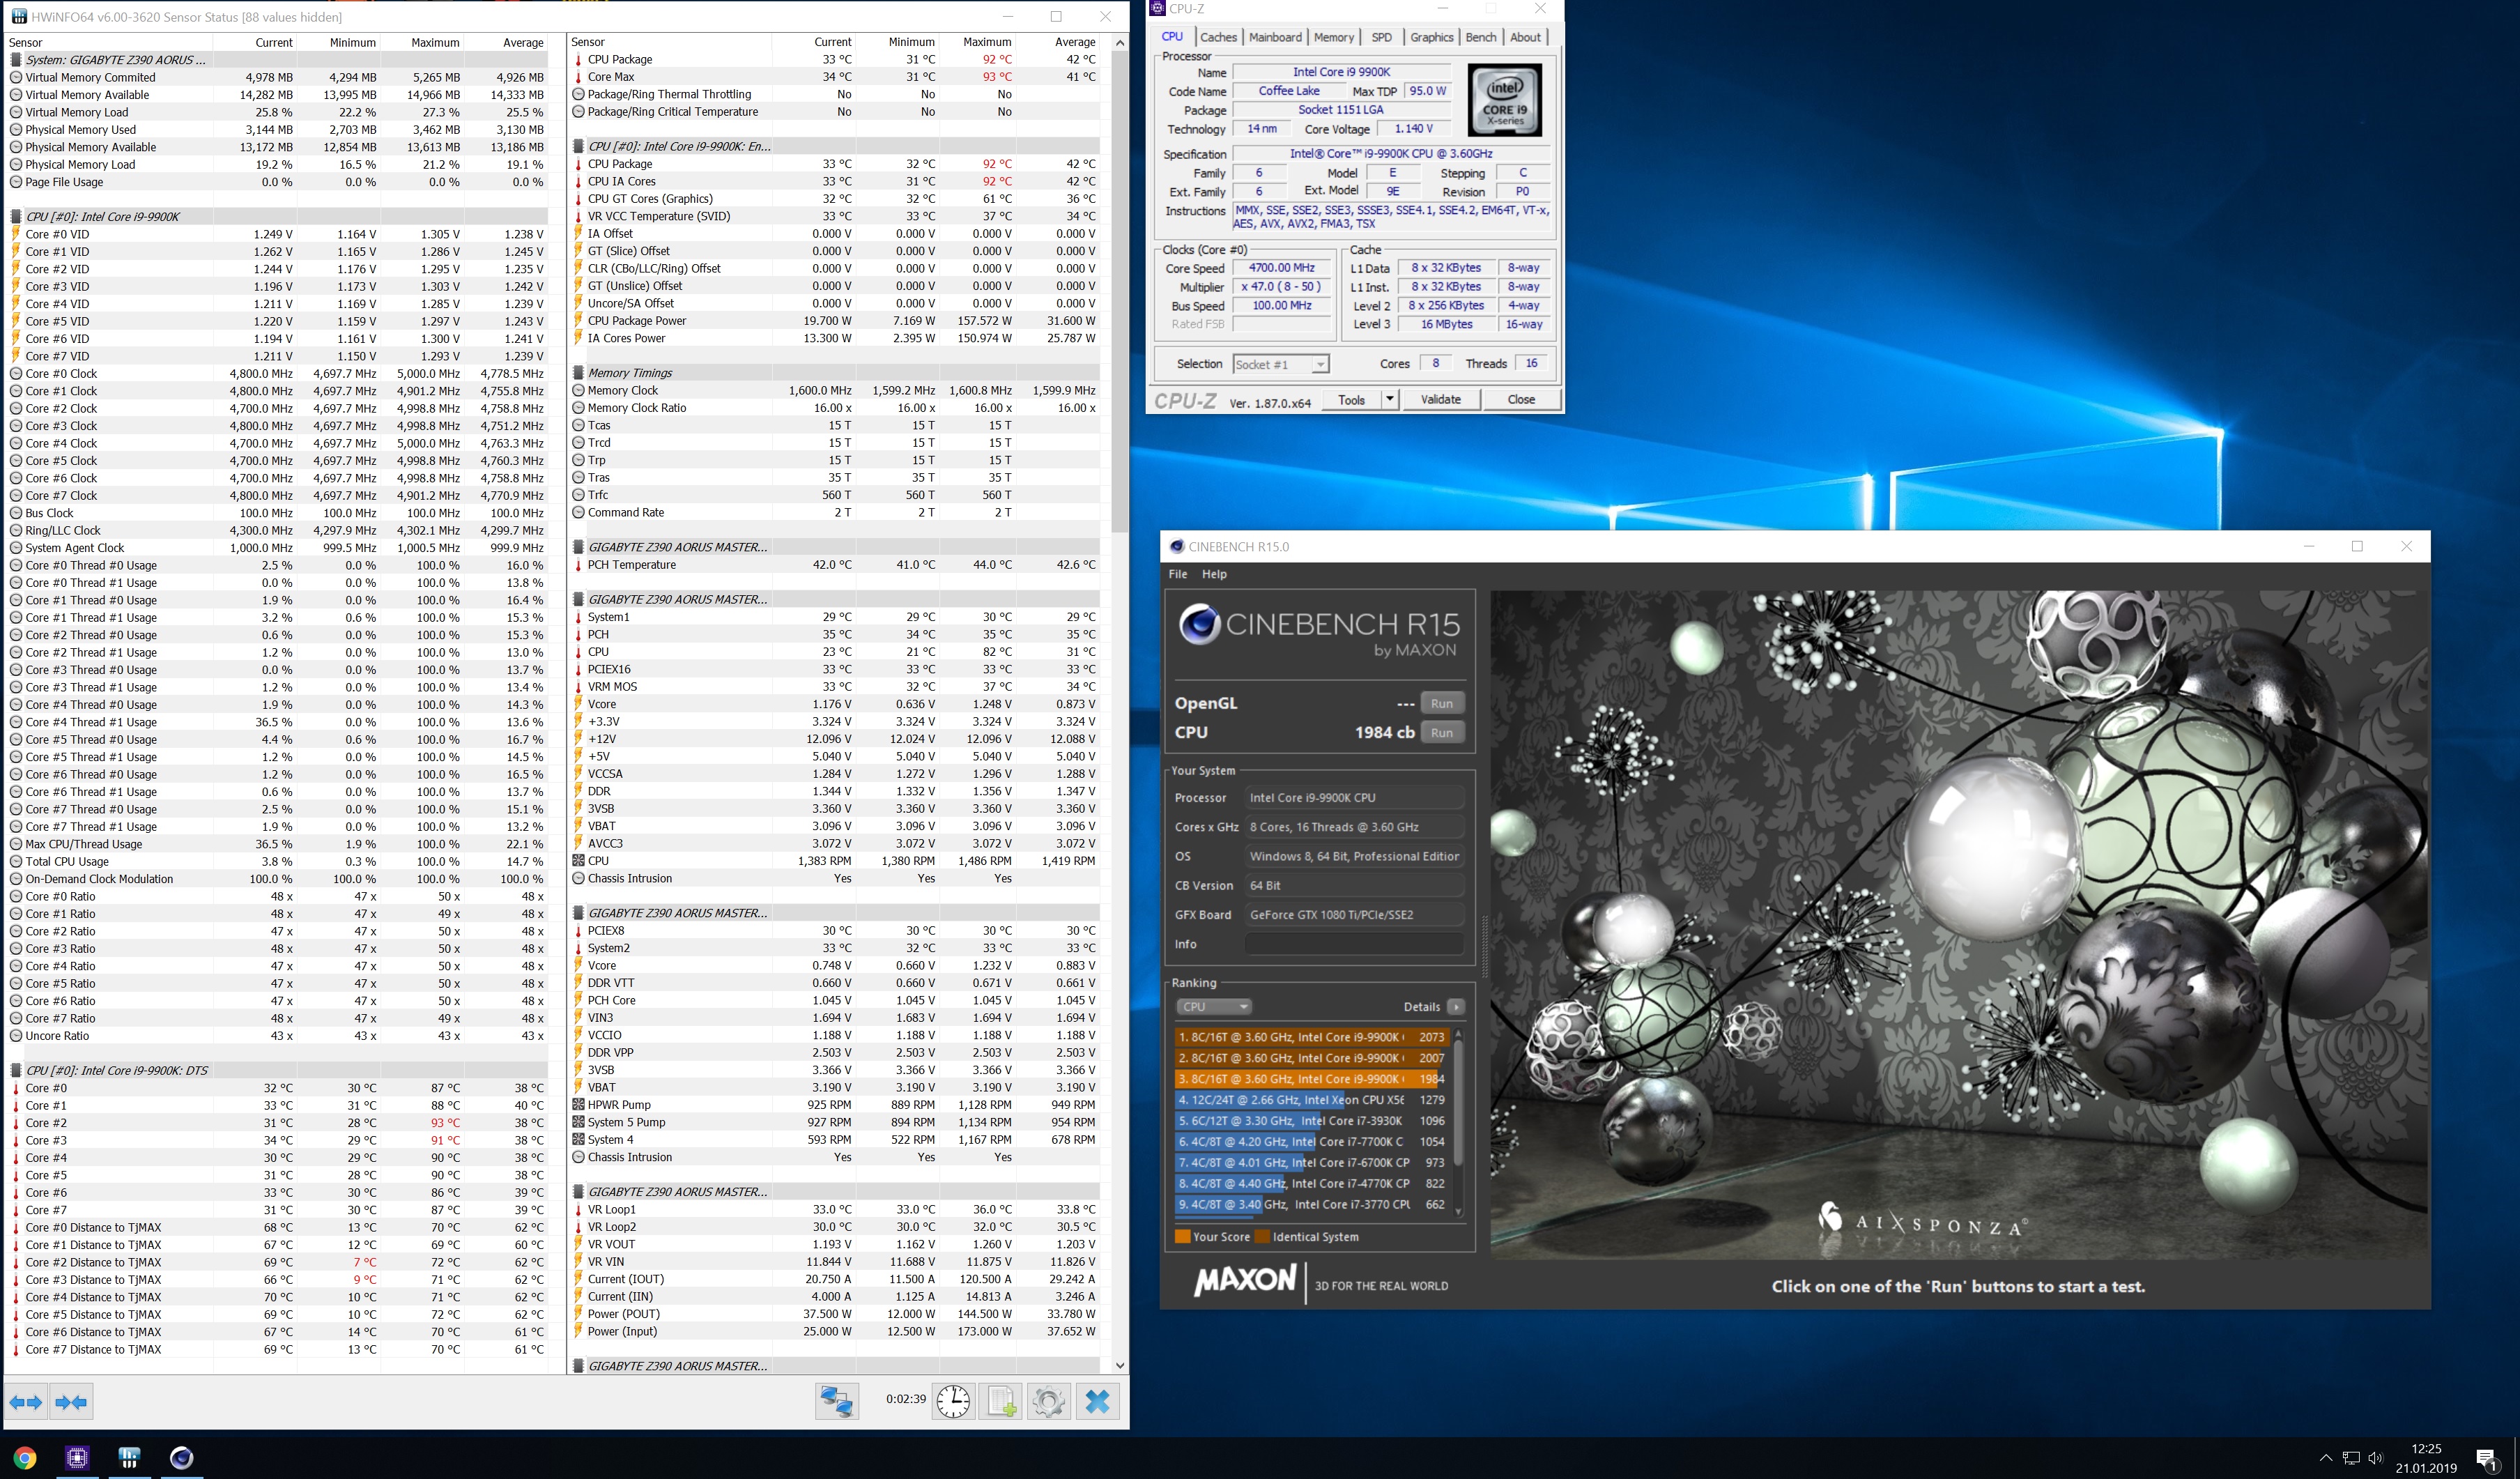Expand HWiNFO sensor columns with outward arrows
Viewport: 2520px width, 1479px height.
click(26, 1402)
